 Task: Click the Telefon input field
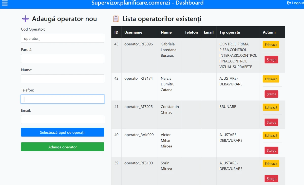(62, 99)
